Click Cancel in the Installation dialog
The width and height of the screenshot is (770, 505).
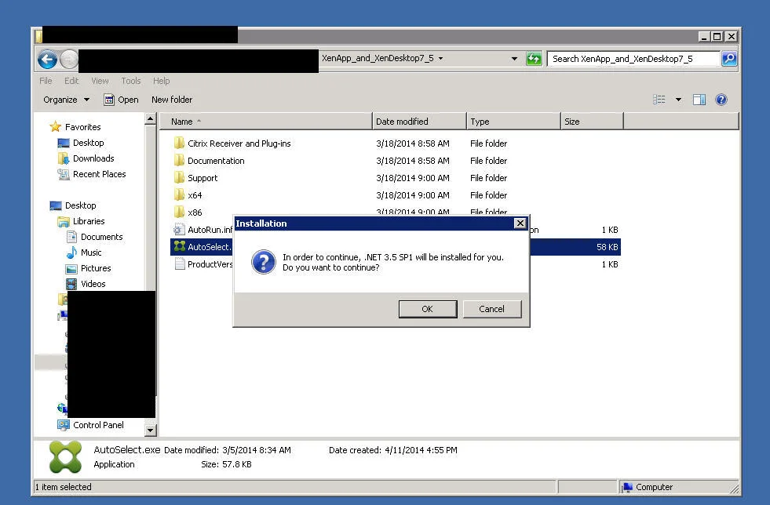tap(492, 309)
